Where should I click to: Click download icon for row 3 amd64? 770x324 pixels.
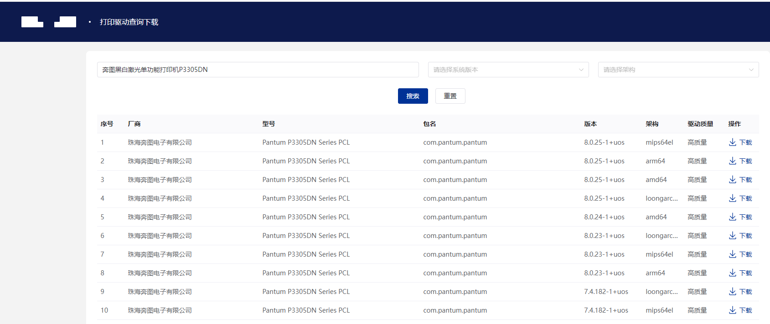point(732,180)
